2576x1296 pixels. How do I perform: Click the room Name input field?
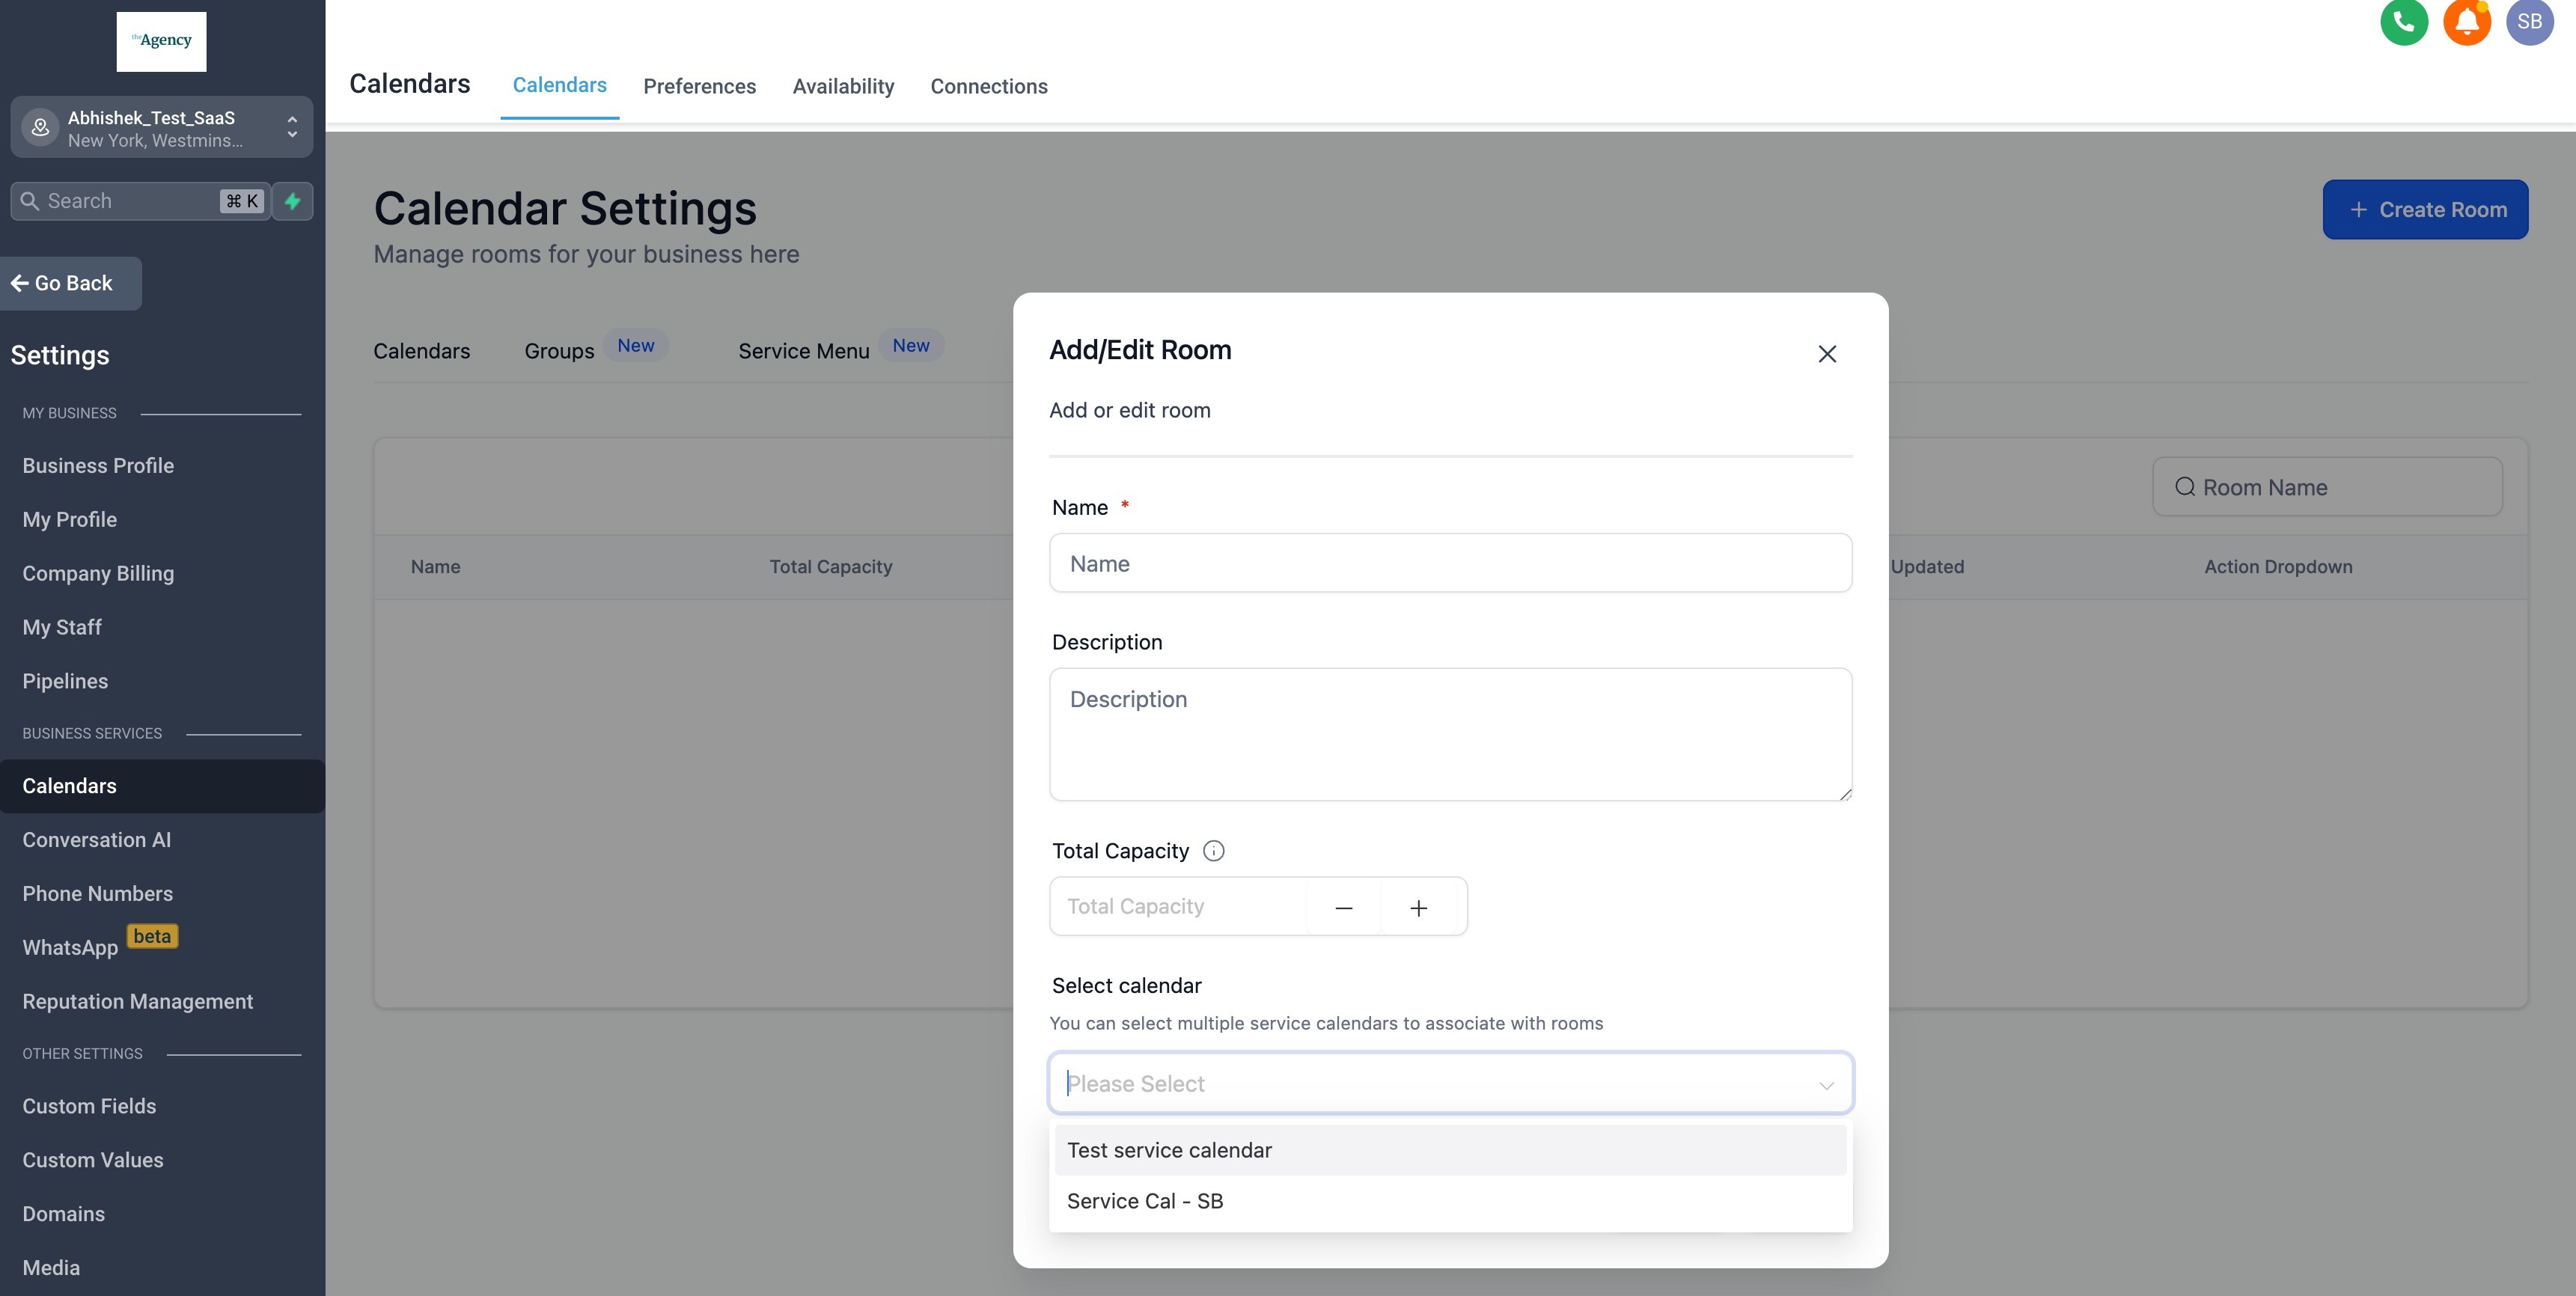pos(1449,563)
